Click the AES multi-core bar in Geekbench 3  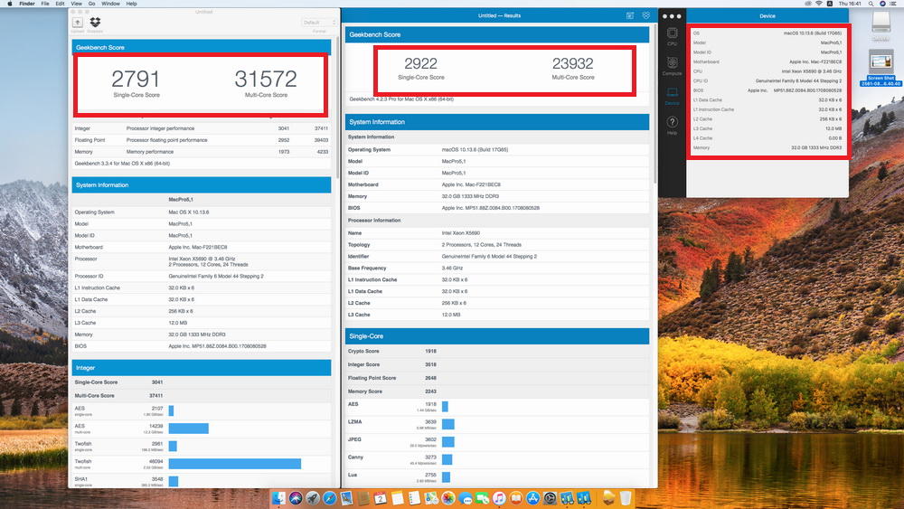click(x=189, y=429)
